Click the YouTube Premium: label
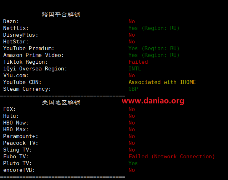 tap(29, 48)
